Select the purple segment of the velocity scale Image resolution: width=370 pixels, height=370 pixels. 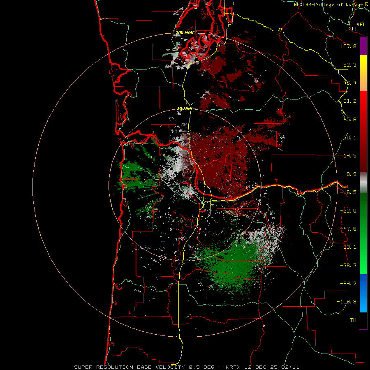tap(363, 46)
